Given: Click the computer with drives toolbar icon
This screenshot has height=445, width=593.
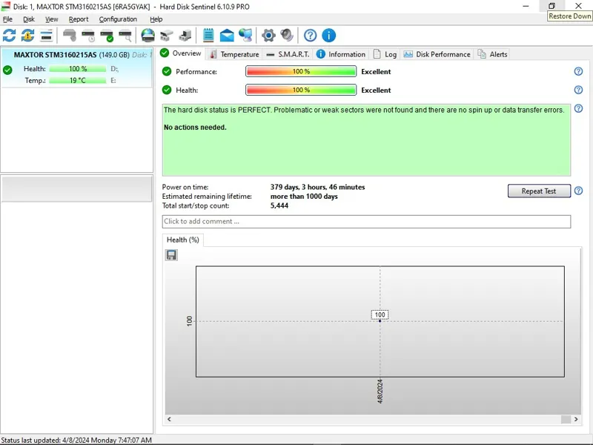Looking at the screenshot, I should click(185, 36).
